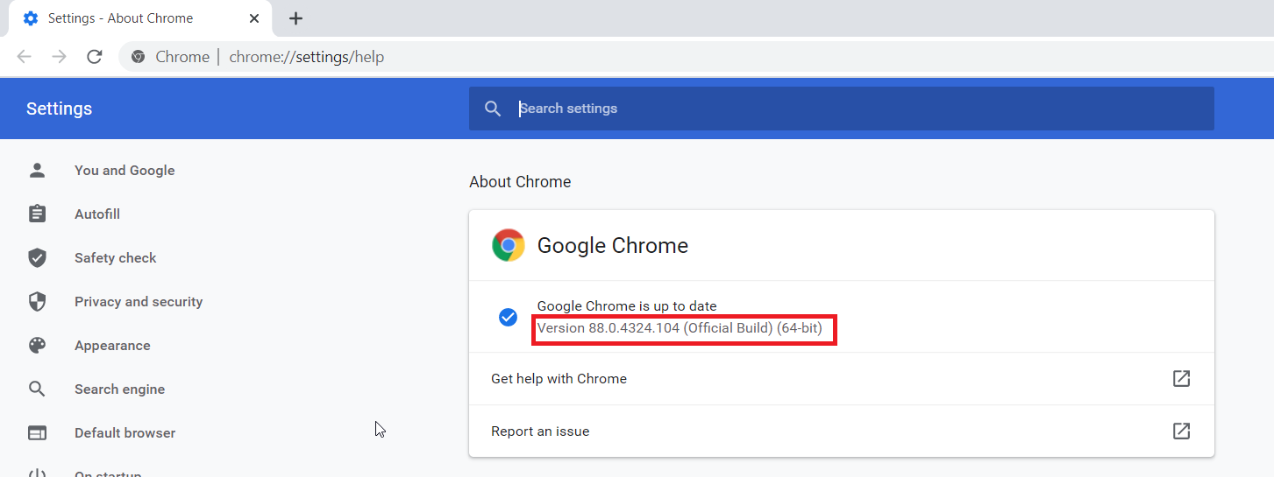Click the Privacy and security shield icon
The image size is (1274, 477).
[37, 302]
